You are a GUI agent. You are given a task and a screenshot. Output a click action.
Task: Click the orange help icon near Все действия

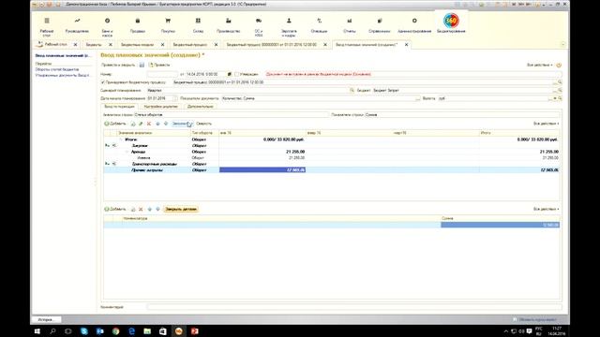coord(559,66)
